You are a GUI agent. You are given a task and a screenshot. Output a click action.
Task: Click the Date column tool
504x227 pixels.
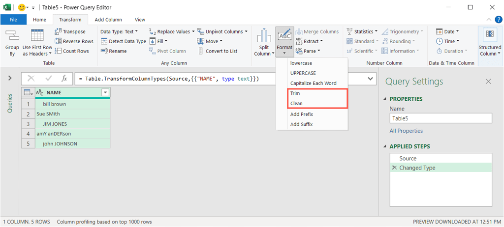(447, 31)
